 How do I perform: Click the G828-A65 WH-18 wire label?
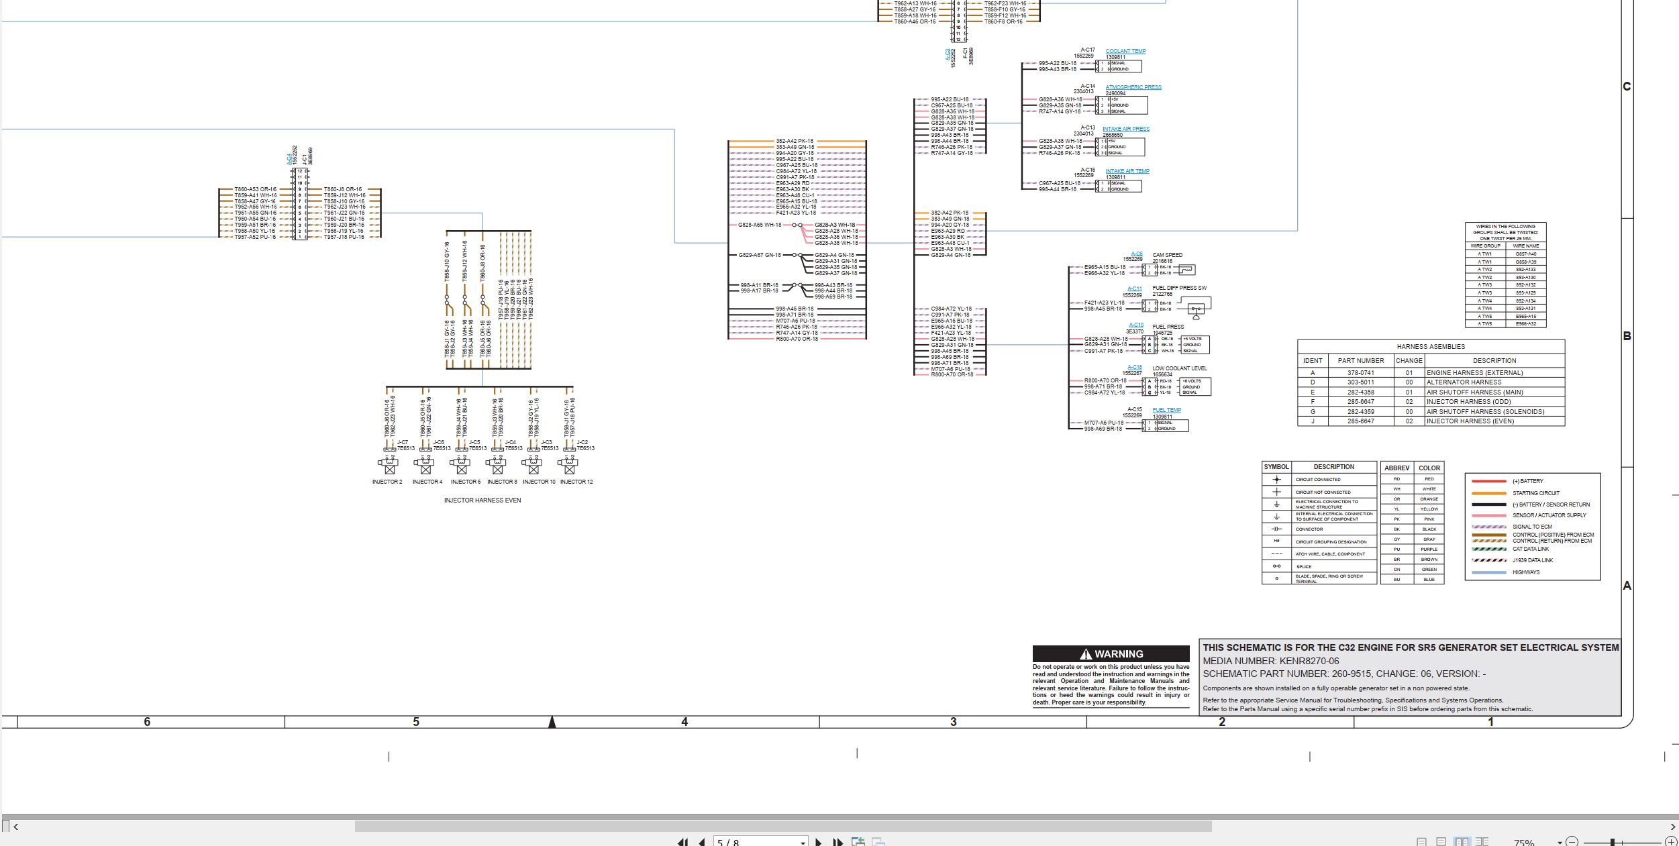[x=760, y=225]
